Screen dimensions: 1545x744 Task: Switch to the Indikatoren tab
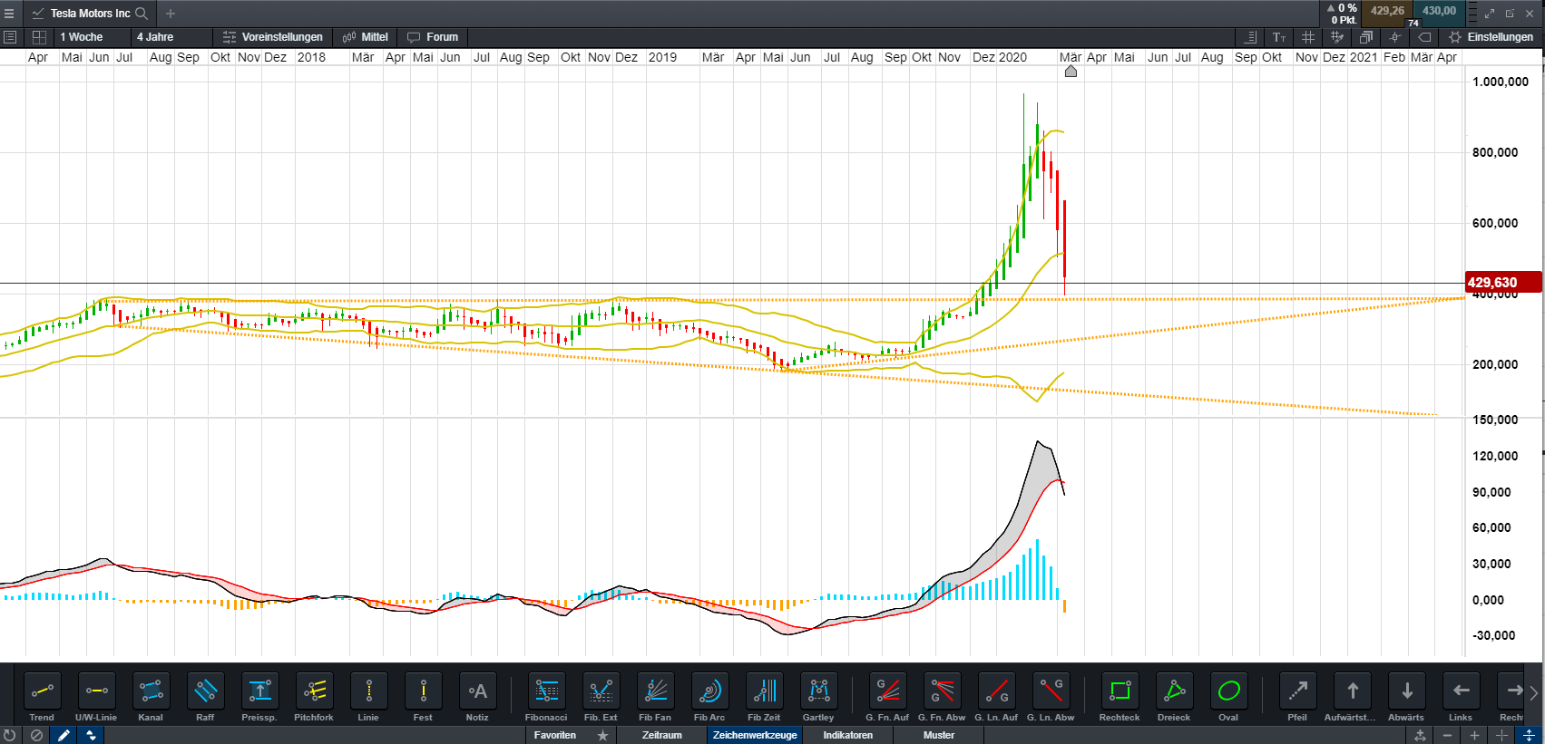(x=847, y=735)
